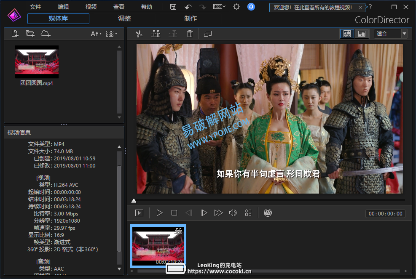This screenshot has width=416, height=279.
Task: Toggle the single preview view button
Action: (362, 34)
